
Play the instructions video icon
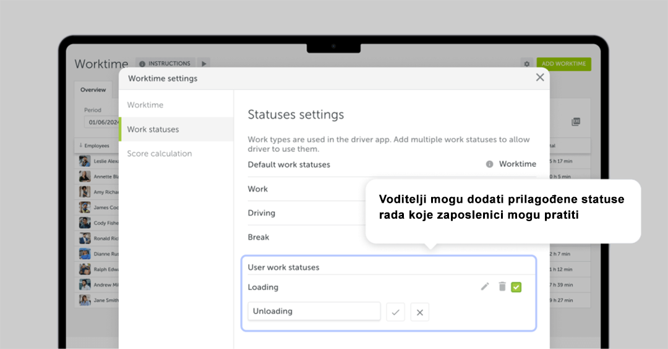click(x=203, y=64)
